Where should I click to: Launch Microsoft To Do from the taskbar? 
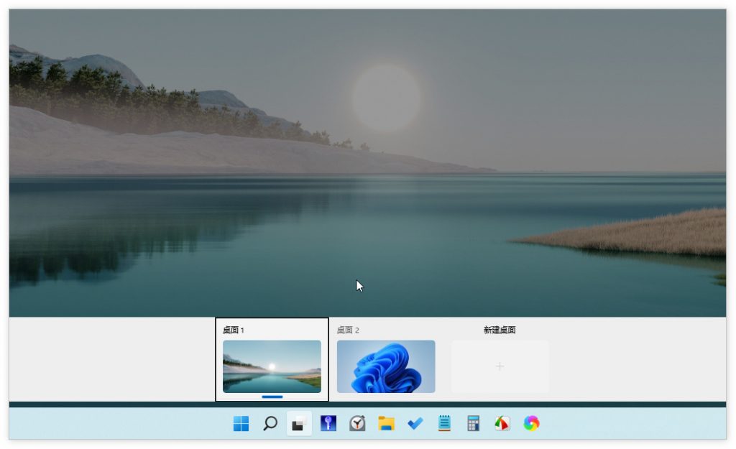[x=415, y=424]
